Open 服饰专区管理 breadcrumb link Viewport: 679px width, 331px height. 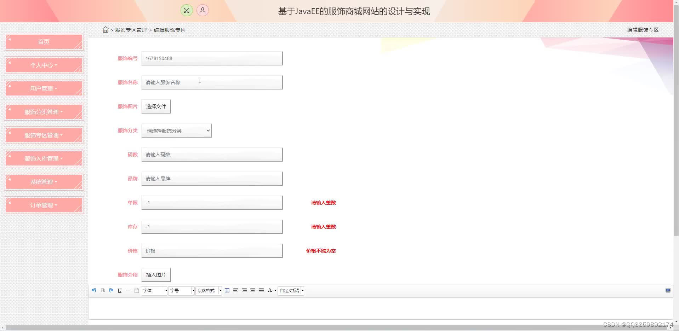point(131,30)
